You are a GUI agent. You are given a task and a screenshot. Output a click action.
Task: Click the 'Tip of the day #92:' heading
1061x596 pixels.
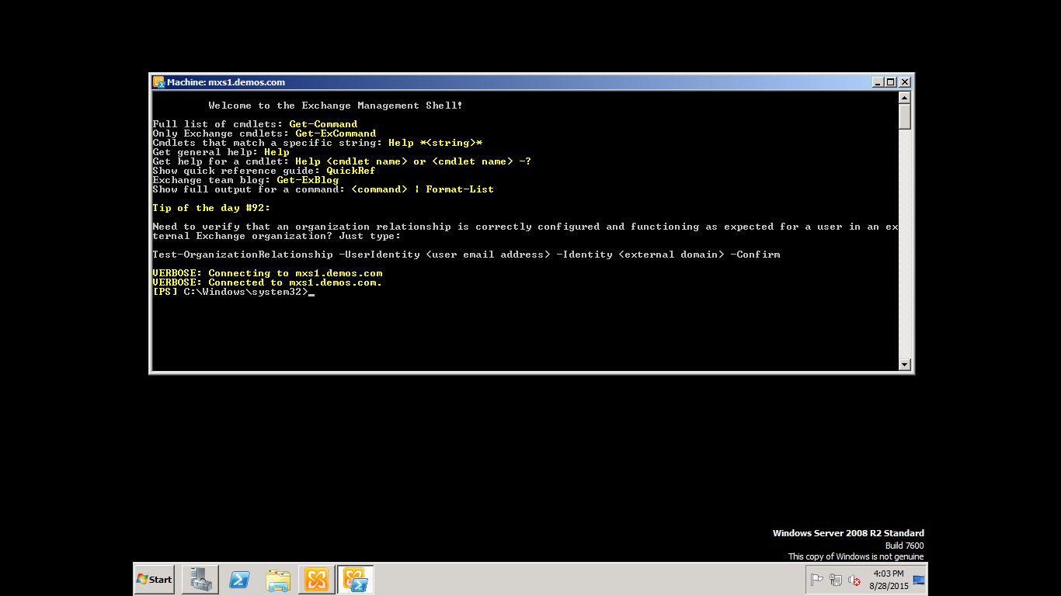(x=211, y=208)
